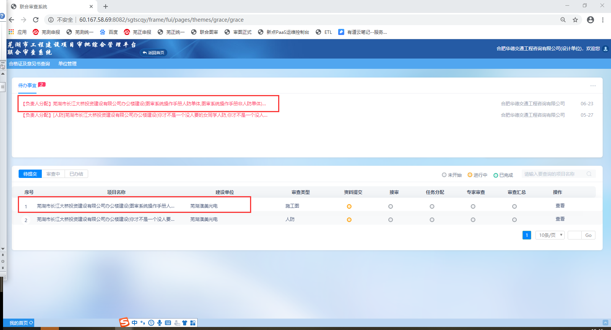This screenshot has width=611, height=330.
Task: Switch to the 审查中 tab
Action: click(x=53, y=174)
